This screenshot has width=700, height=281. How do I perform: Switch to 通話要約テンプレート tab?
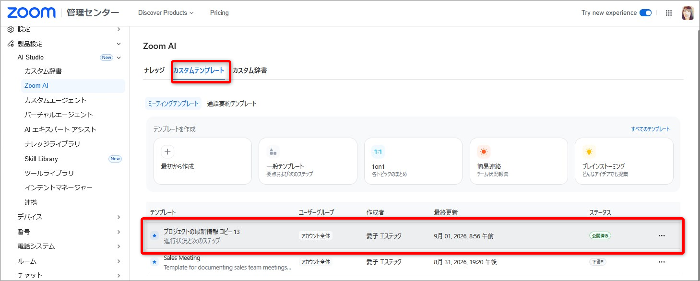pyautogui.click(x=232, y=104)
